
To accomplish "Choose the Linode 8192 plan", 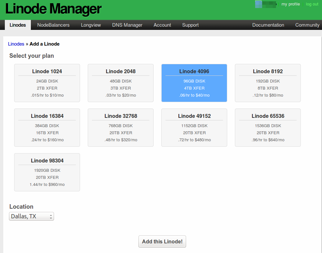I will pyautogui.click(x=268, y=83).
